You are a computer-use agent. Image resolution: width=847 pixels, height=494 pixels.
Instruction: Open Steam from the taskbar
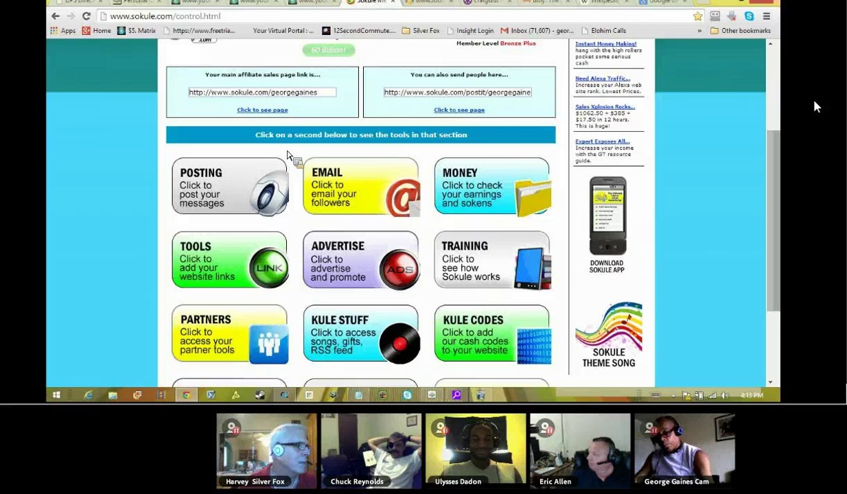(x=259, y=395)
